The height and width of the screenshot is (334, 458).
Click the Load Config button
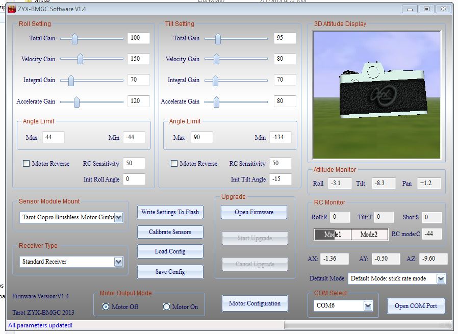tap(170, 251)
